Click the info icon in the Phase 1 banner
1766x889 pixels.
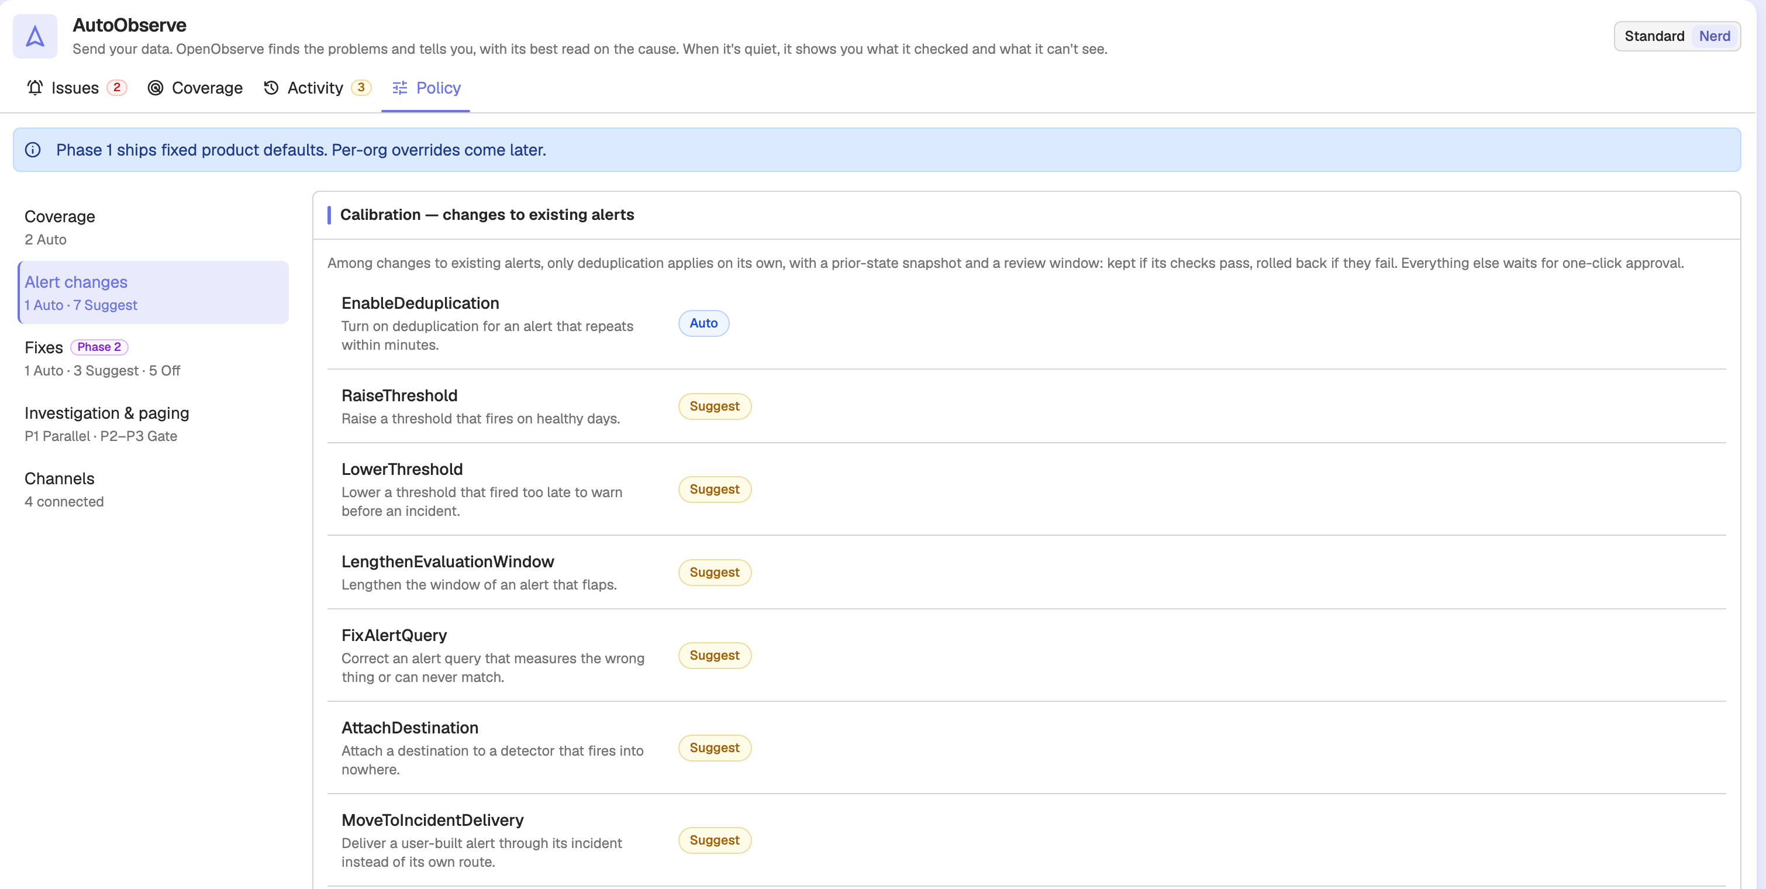[33, 150]
